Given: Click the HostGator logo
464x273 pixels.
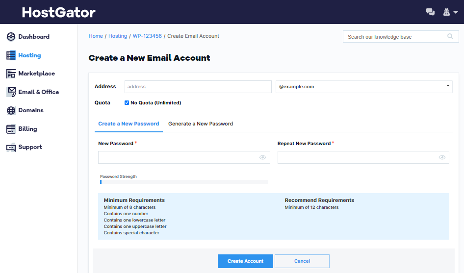Looking at the screenshot, I should coord(58,12).
